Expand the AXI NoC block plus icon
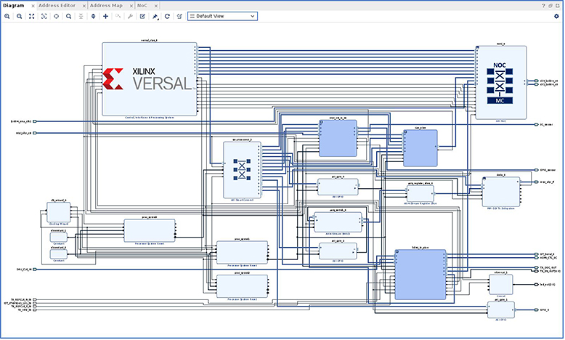Screen dimensions: 565x340 click(x=477, y=48)
